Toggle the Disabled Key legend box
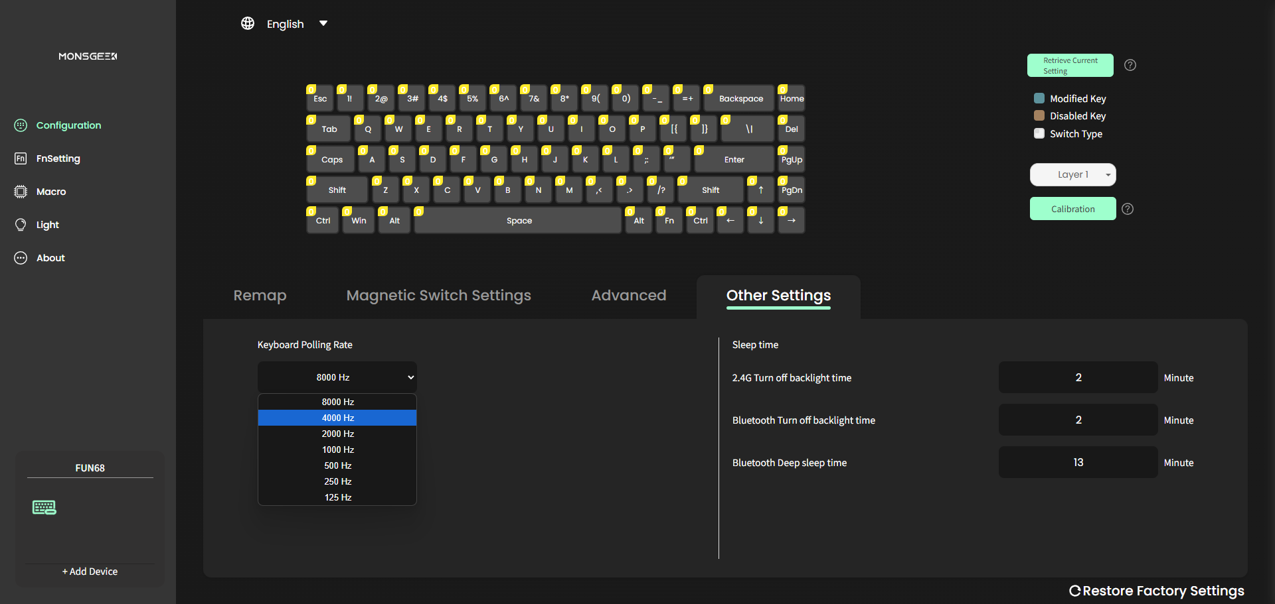 point(1039,115)
